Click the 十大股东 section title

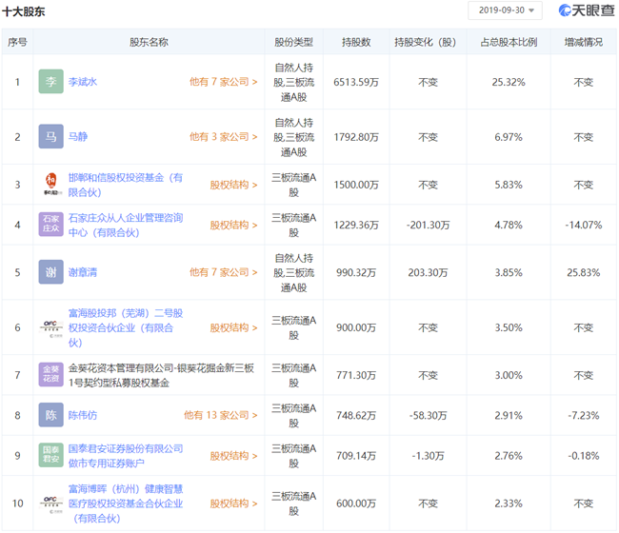24,11
